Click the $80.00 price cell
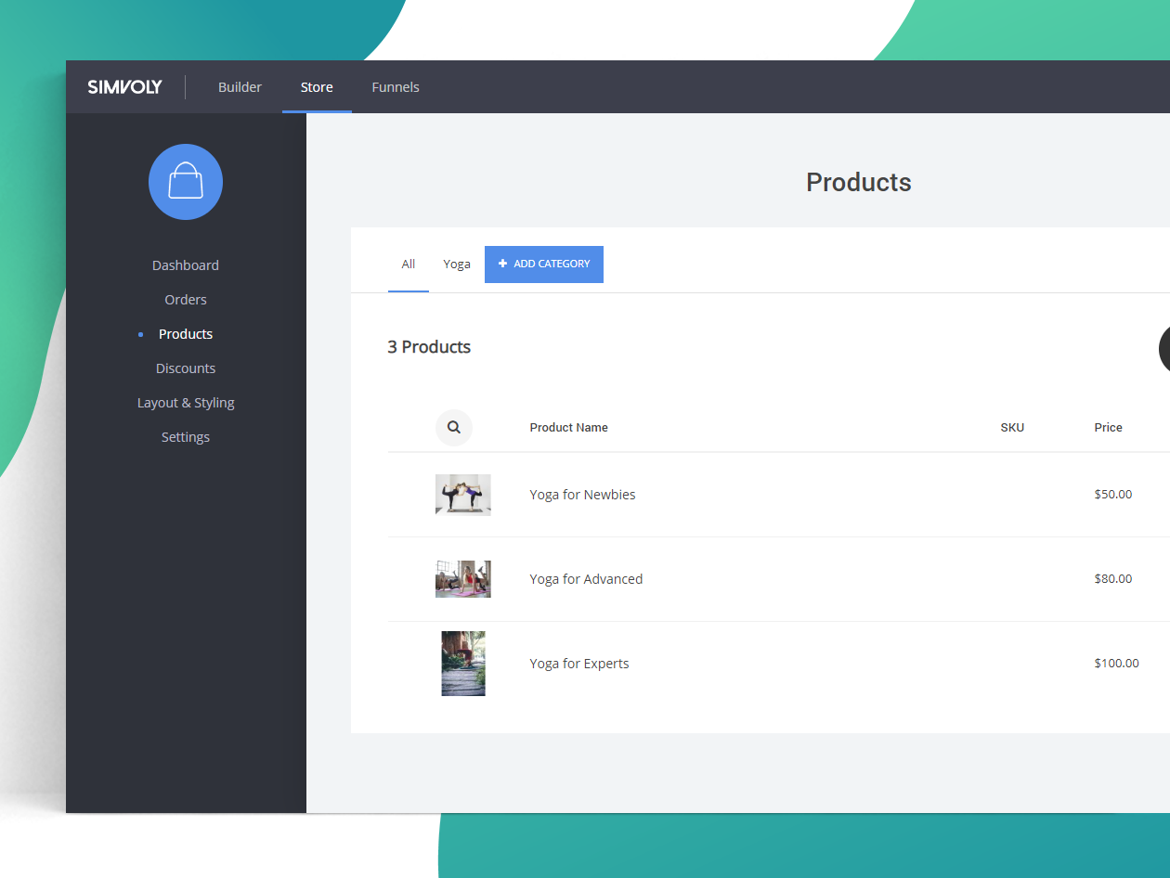Image resolution: width=1170 pixels, height=878 pixels. tap(1113, 579)
